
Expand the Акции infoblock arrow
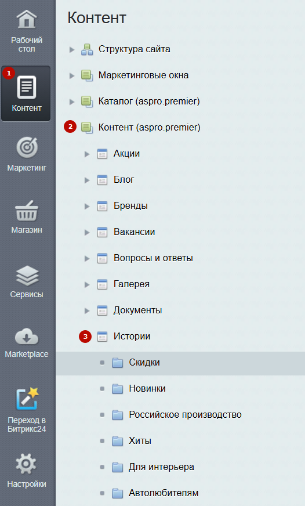coord(87,154)
